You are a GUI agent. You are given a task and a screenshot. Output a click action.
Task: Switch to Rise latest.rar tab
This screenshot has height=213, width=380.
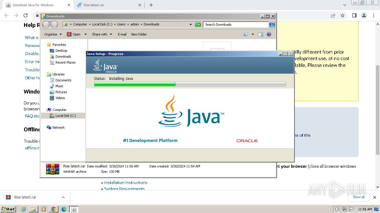[x=109, y=5]
